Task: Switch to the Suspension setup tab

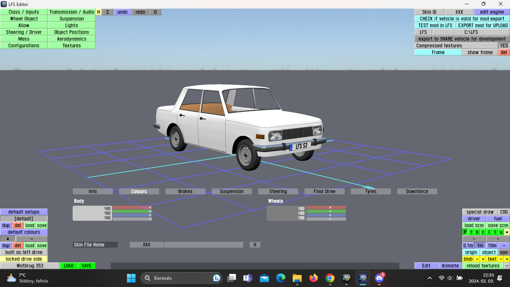Action: [231, 191]
